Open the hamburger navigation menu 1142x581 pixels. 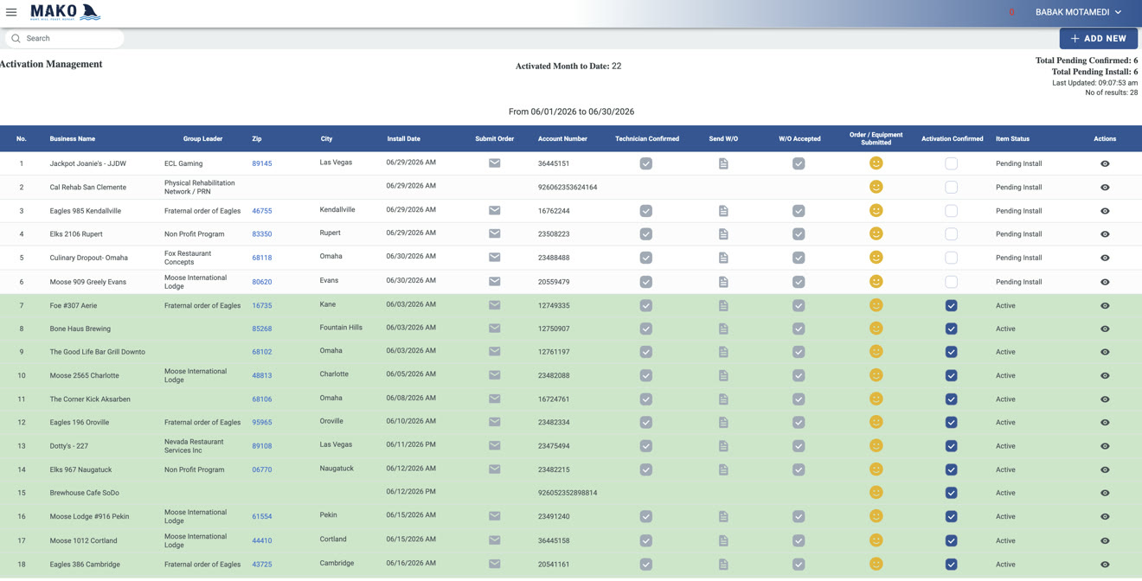[11, 12]
